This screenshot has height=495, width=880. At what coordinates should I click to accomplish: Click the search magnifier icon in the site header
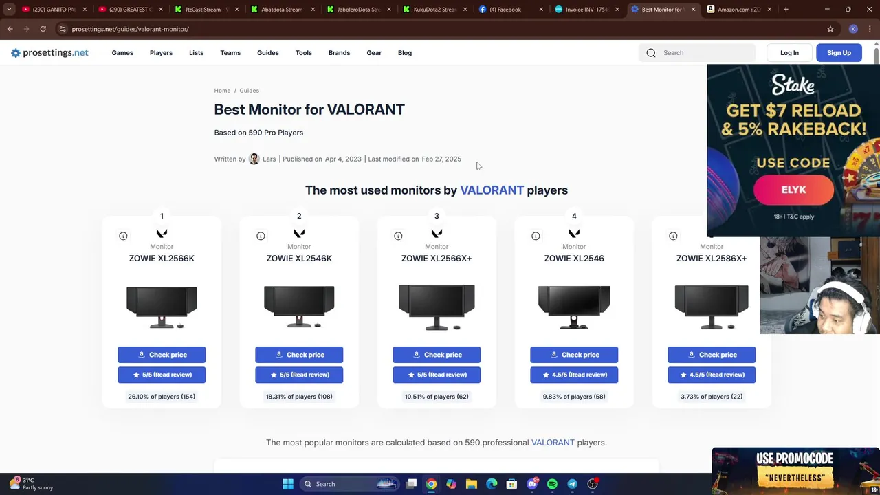click(x=651, y=53)
